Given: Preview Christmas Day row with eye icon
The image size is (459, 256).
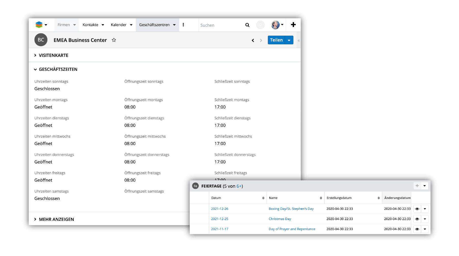Looking at the screenshot, I should tap(417, 219).
